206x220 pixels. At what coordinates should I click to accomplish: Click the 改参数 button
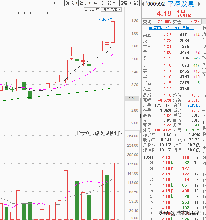84,133
